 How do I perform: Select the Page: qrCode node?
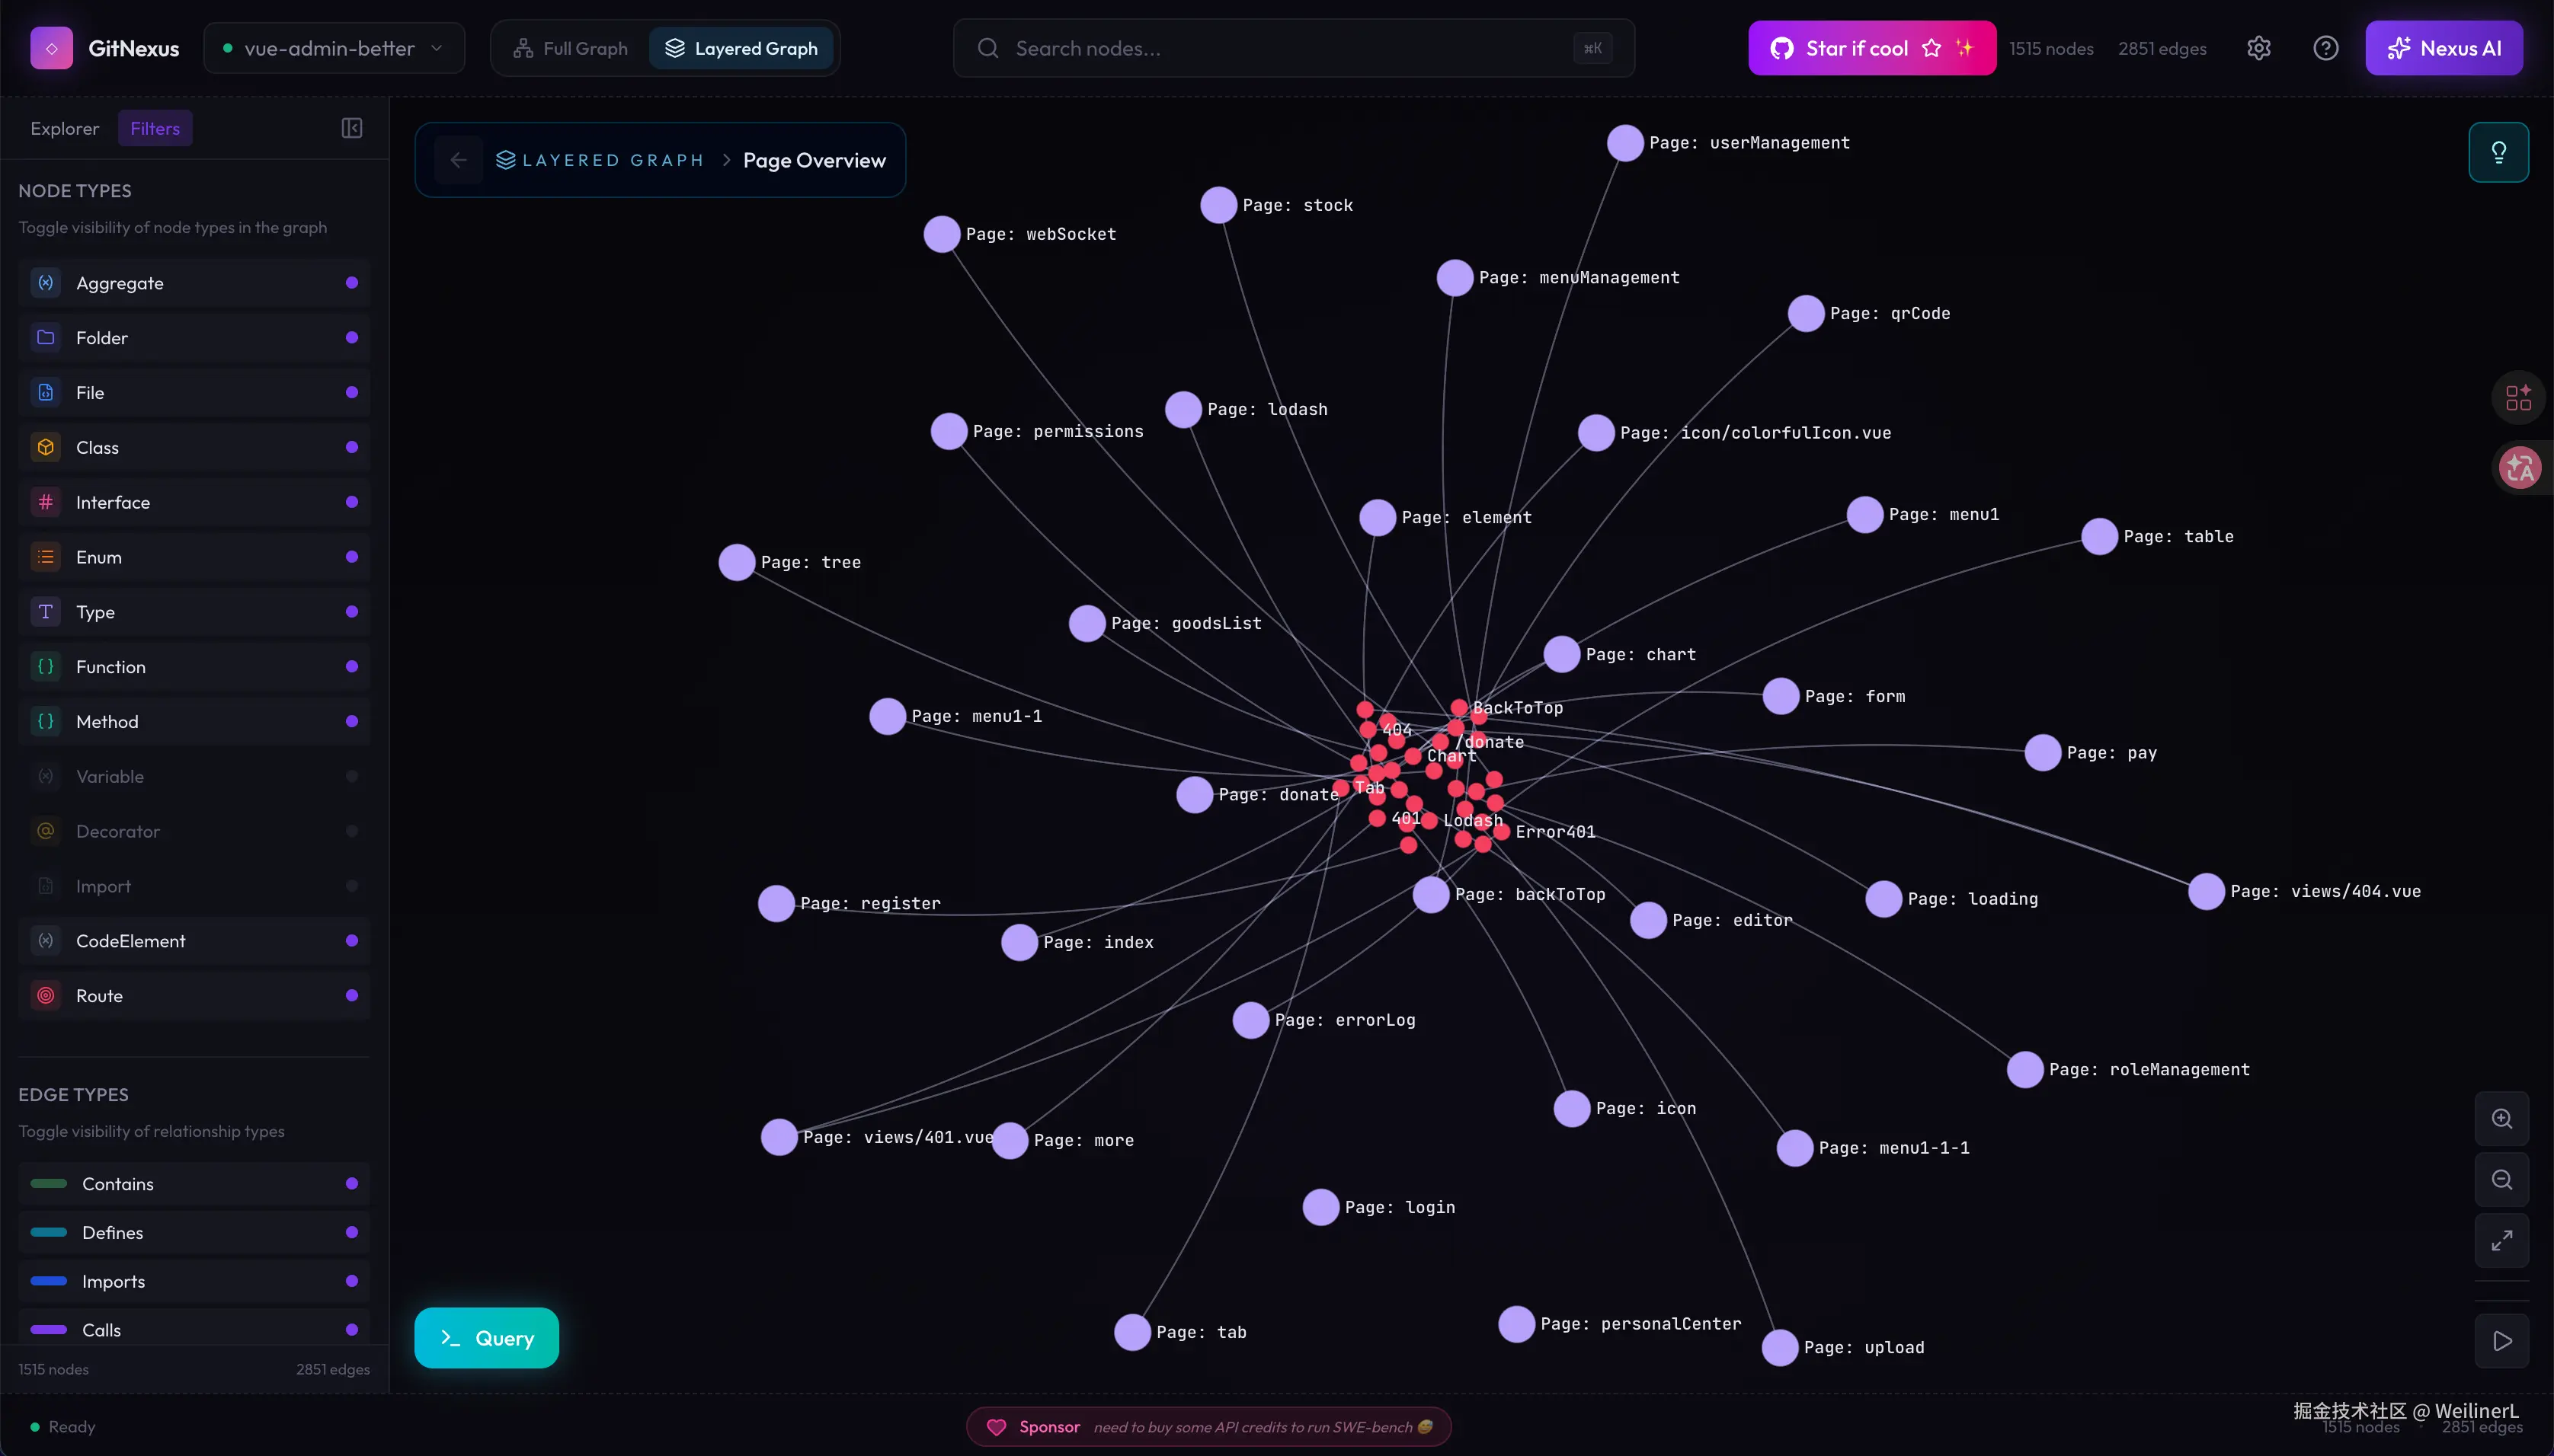point(1806,313)
